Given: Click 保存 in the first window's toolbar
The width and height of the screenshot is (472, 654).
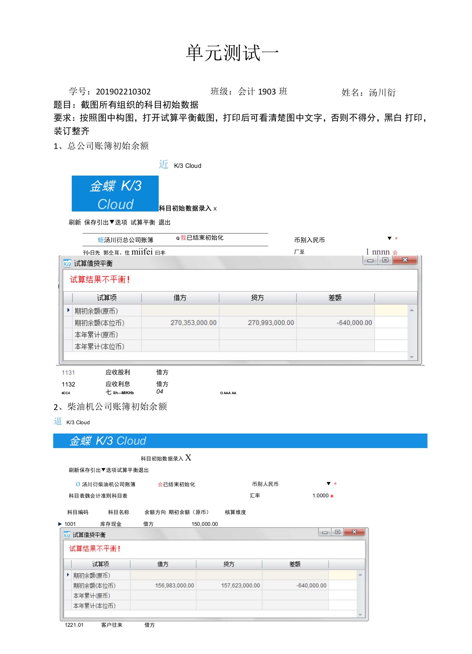Looking at the screenshot, I should (90, 222).
